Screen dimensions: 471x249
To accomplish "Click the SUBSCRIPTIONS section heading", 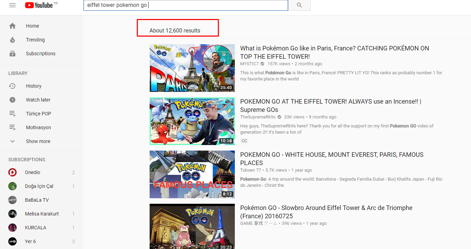I will click(x=27, y=160).
